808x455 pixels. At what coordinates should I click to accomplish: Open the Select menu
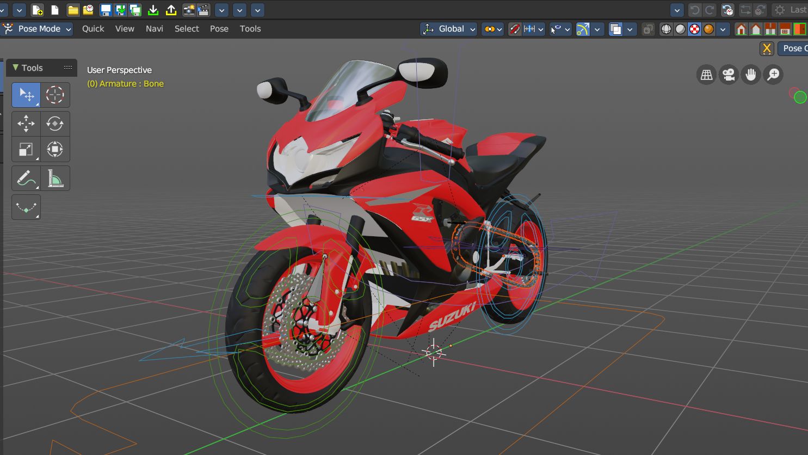[187, 29]
